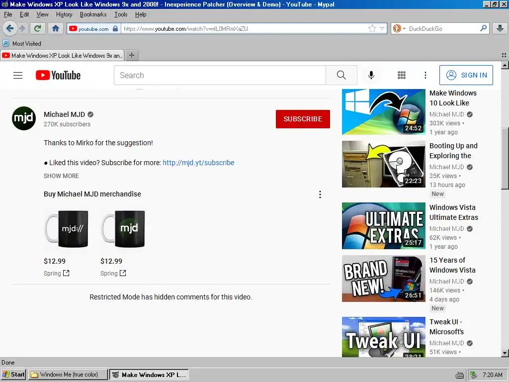Click the scrollbar up arrow

pyautogui.click(x=505, y=65)
